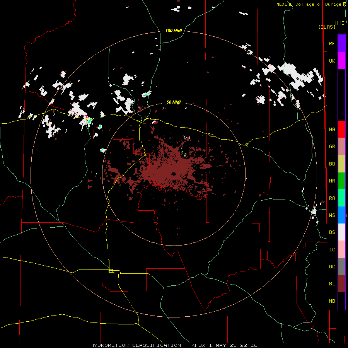Select the BD yellow legend block
The width and height of the screenshot is (348, 348).
tap(341, 164)
